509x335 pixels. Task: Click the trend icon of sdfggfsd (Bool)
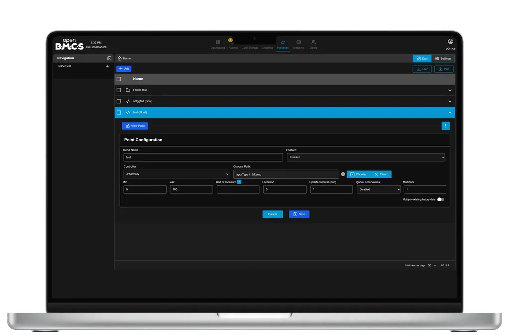128,101
